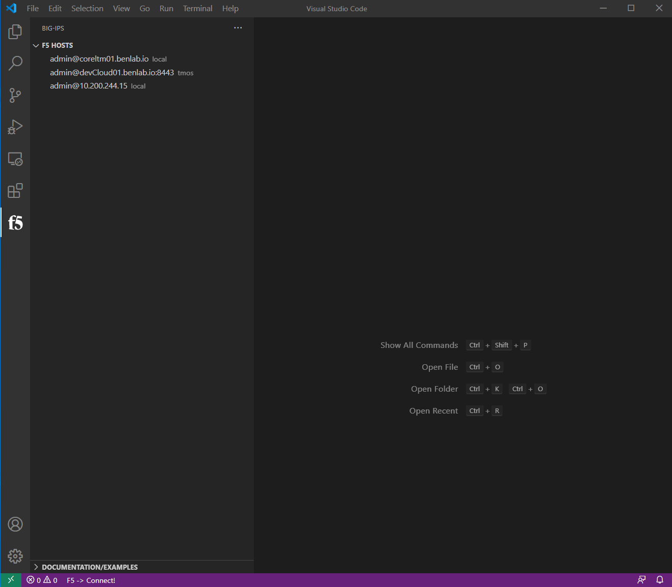Viewport: 672px width, 587px height.
Task: Open the Terminal menu
Action: point(198,8)
